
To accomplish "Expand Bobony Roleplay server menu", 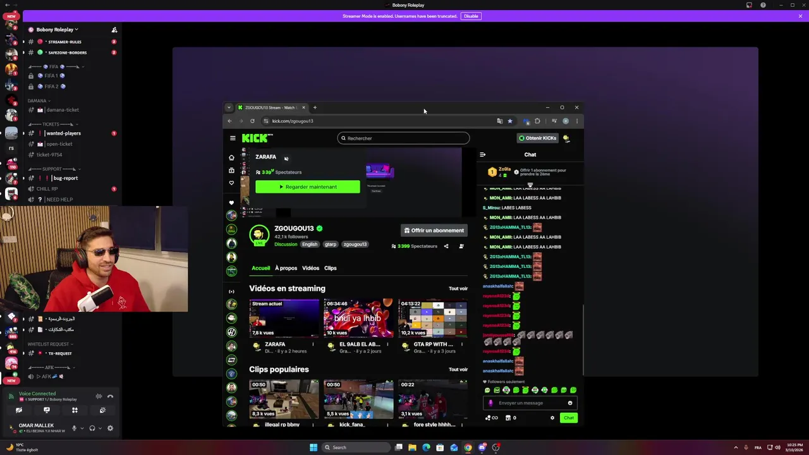I will click(57, 30).
